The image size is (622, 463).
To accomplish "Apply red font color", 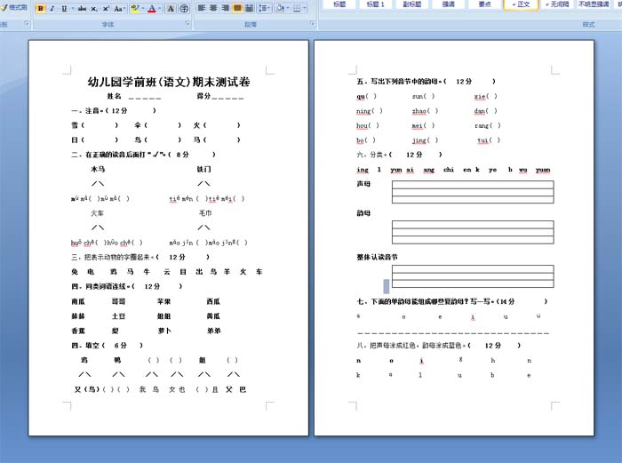I will (x=152, y=8).
